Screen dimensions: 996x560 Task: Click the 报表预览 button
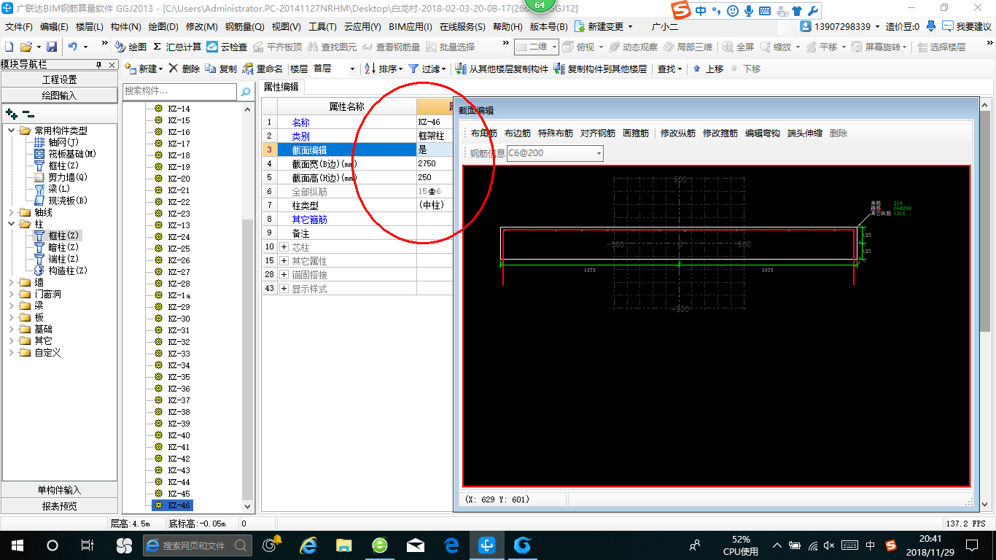coord(59,506)
